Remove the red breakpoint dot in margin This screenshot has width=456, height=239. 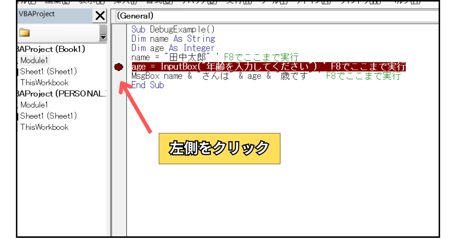[119, 67]
